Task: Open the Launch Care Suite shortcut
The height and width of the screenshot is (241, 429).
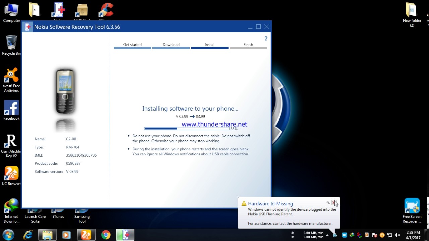Action: click(35, 216)
